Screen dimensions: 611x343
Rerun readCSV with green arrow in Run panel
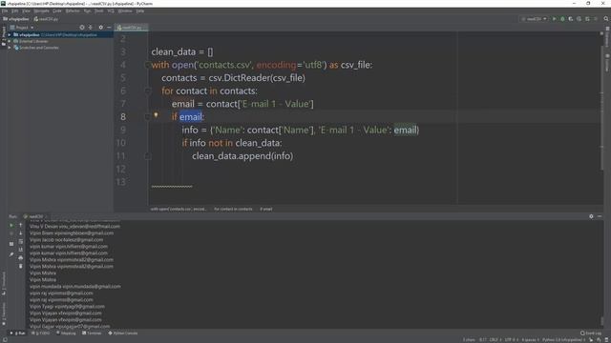click(x=11, y=225)
